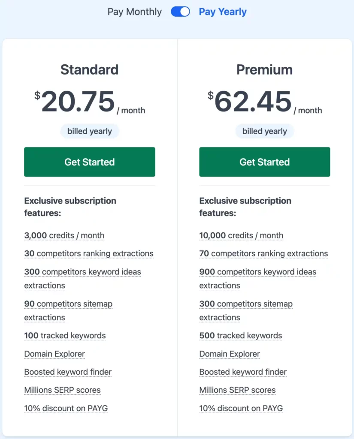Viewport: 354px width, 439px height.
Task: Click the Standard billed yearly badge
Action: coord(89,131)
